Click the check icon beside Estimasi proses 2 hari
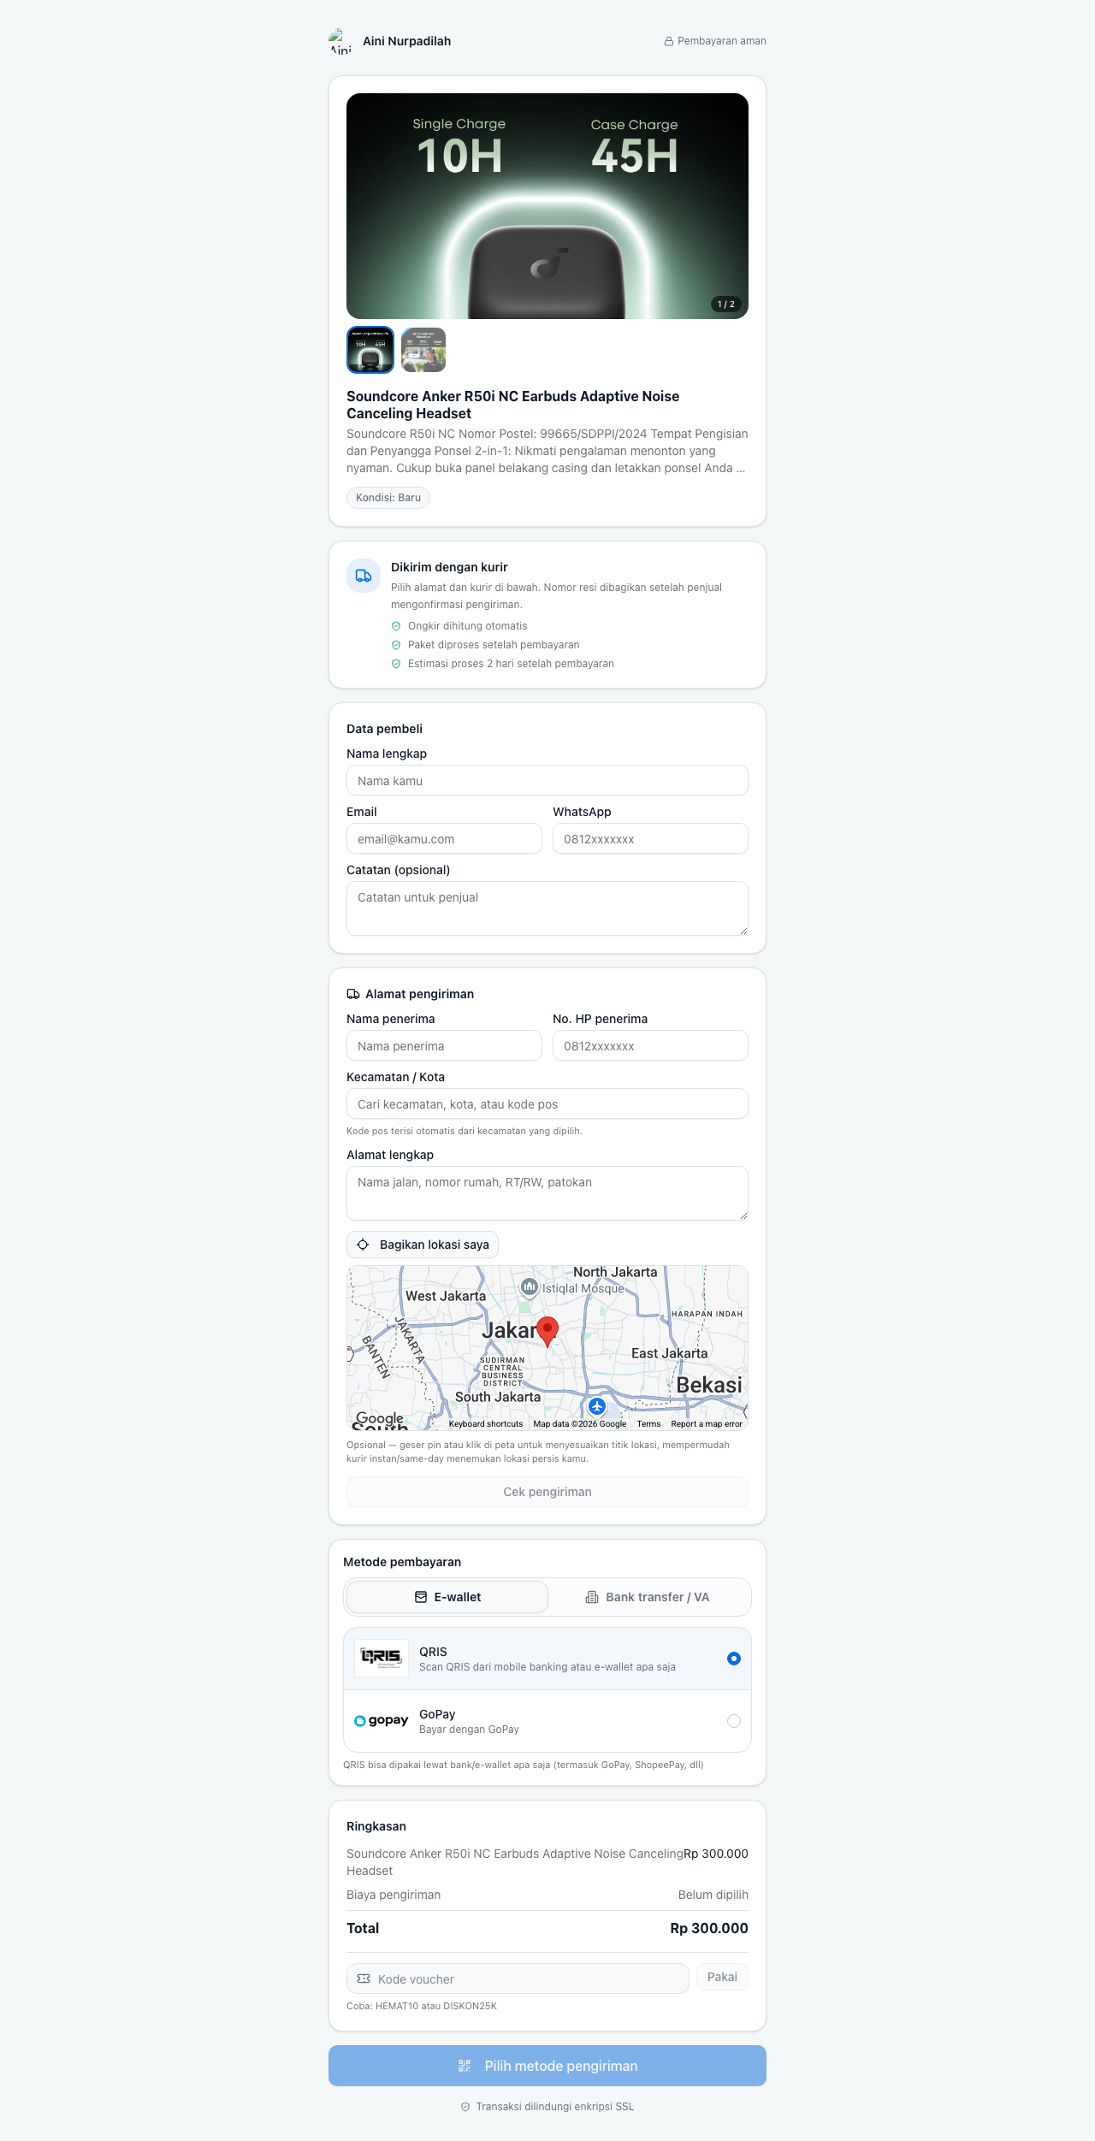 (x=396, y=664)
